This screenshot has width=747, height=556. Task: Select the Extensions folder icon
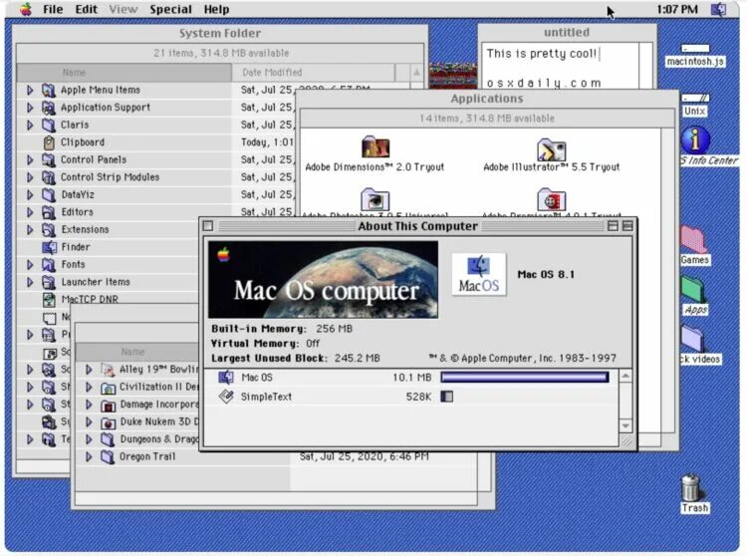[49, 230]
